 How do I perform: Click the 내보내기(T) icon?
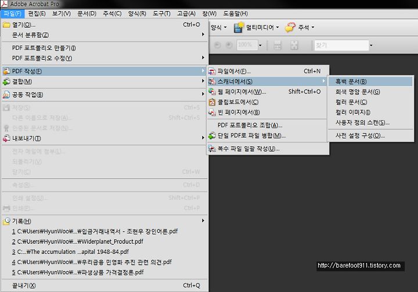(x=6, y=138)
